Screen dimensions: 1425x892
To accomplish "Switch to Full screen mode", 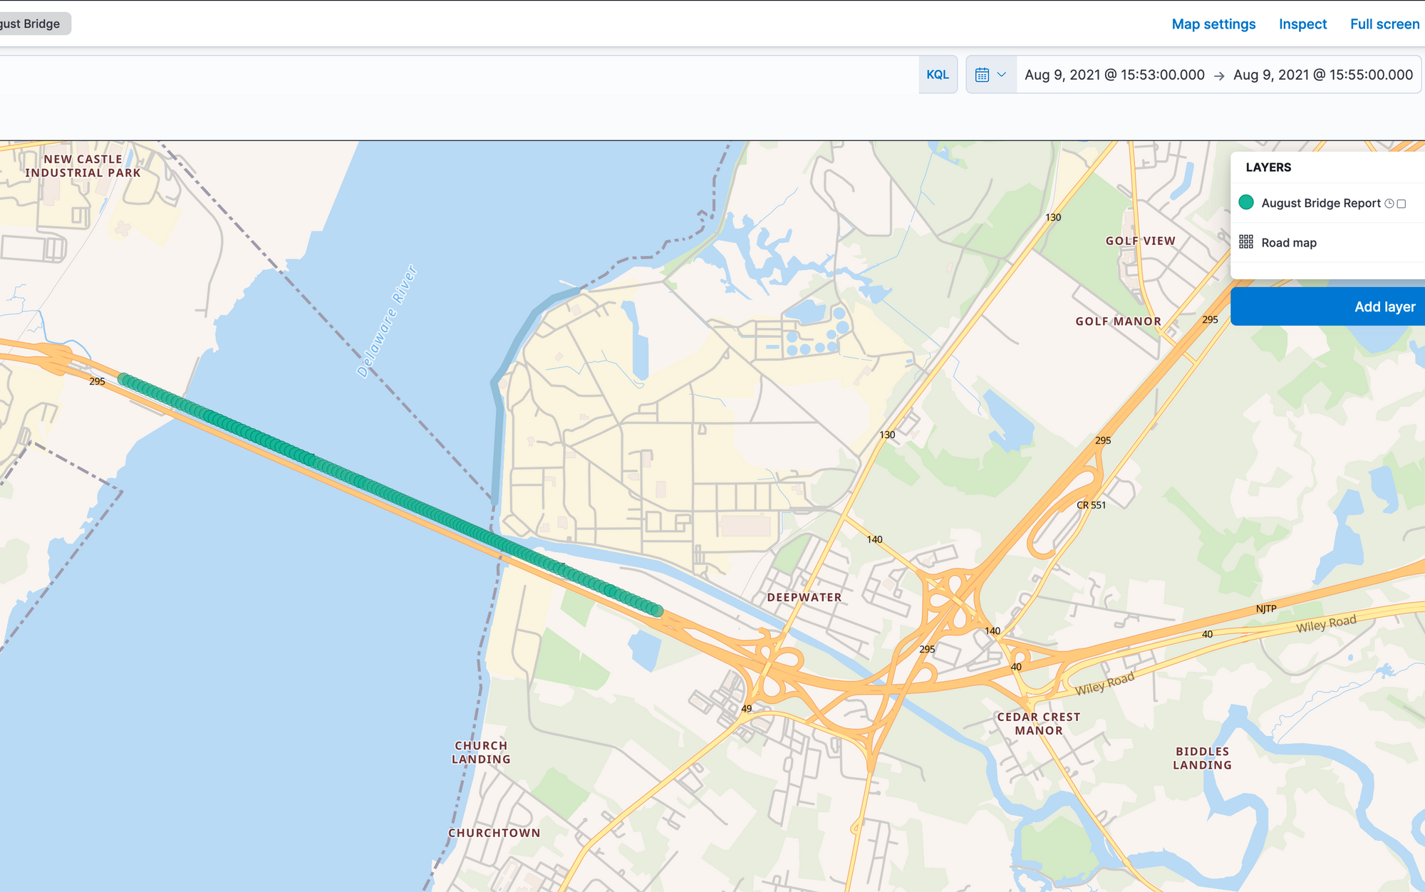I will [x=1384, y=24].
